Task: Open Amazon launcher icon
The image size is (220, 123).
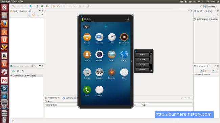Action: click(4, 56)
